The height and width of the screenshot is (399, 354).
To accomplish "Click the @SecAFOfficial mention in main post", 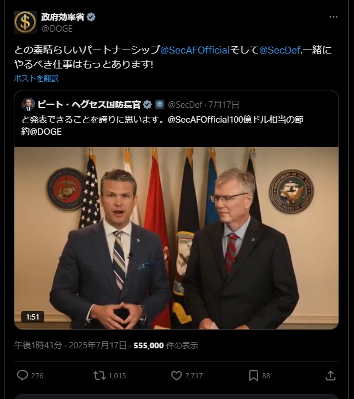I will [x=195, y=50].
